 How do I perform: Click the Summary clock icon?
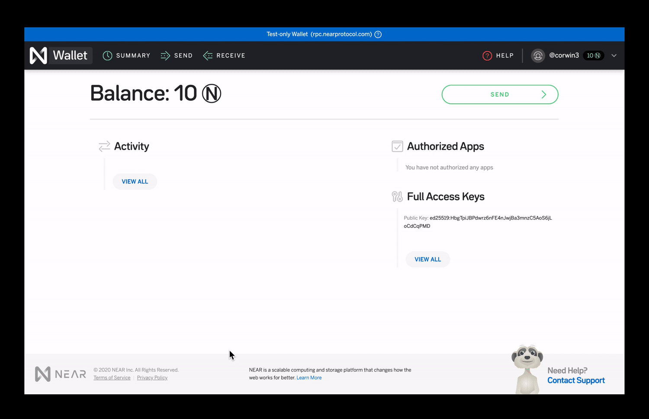(x=107, y=55)
